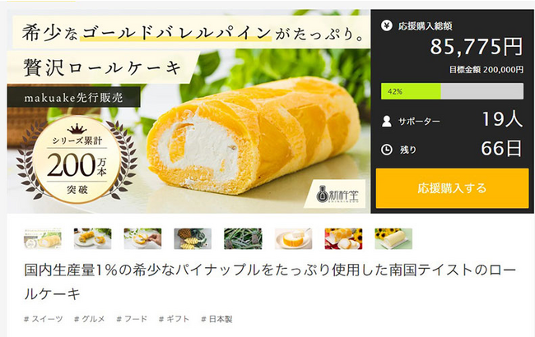This screenshot has width=535, height=337.
Task: Open the #ギフト tag
Action: click(x=174, y=319)
